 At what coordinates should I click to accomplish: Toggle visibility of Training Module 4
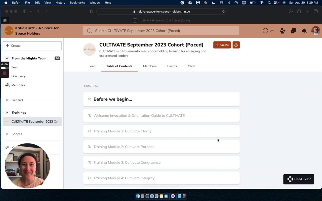tap(89, 178)
